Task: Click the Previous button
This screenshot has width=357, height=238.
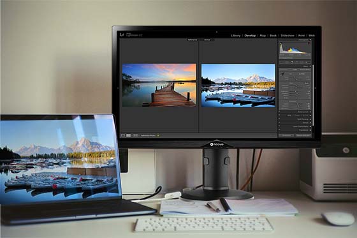Action: pyautogui.click(x=287, y=135)
